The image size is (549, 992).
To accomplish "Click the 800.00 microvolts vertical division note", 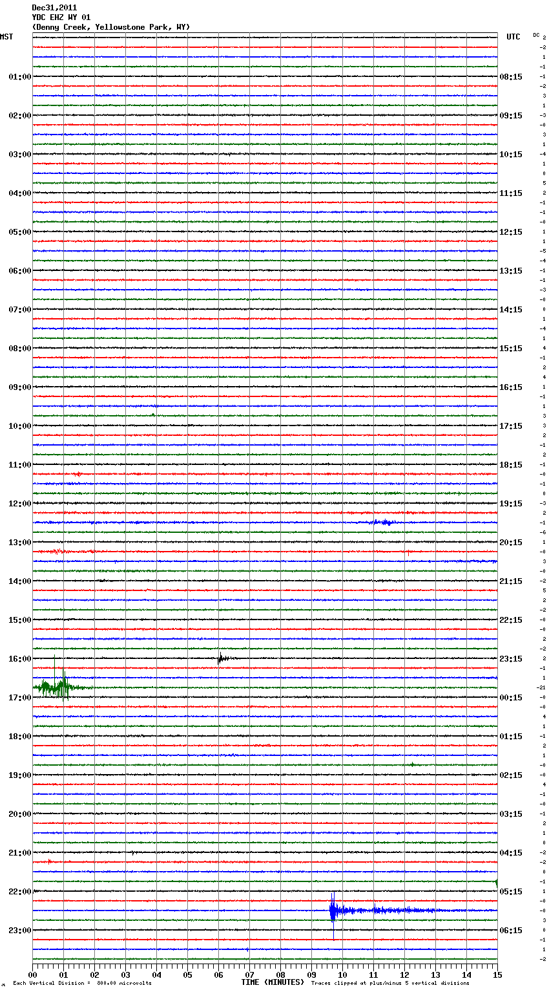I will pos(82,984).
